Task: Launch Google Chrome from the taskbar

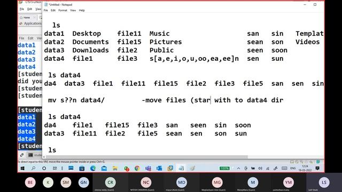Action: coord(137,169)
